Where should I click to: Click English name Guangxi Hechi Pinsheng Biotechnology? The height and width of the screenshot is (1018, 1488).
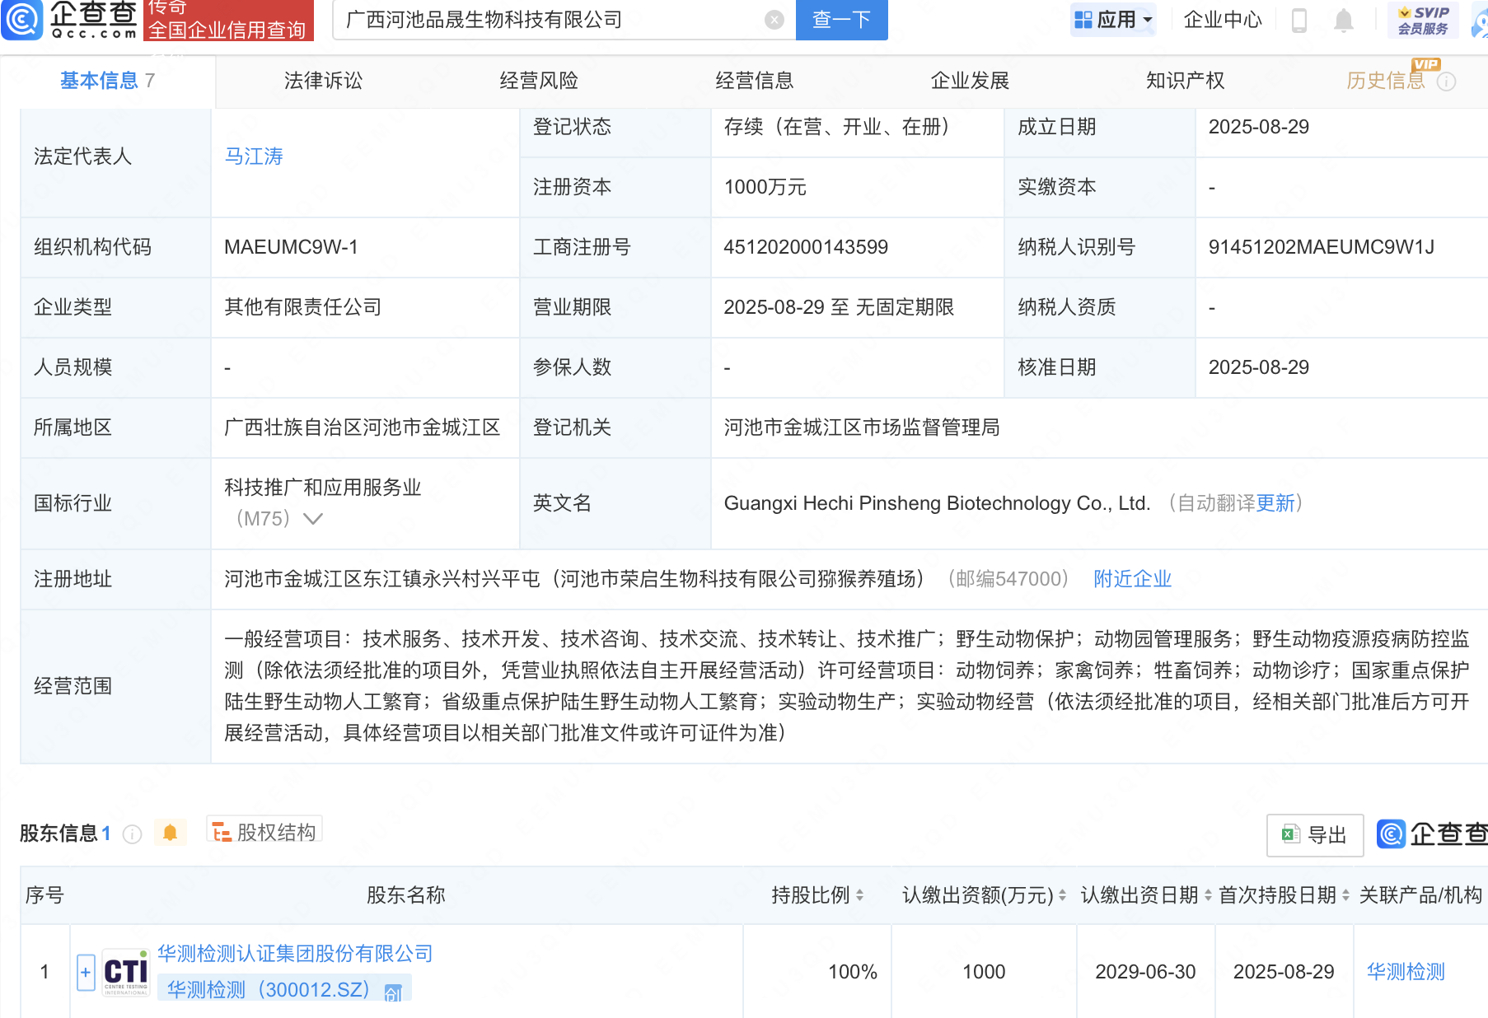coord(938,503)
